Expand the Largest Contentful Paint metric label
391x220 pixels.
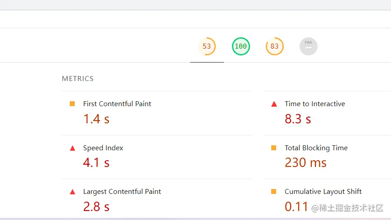tap(122, 192)
